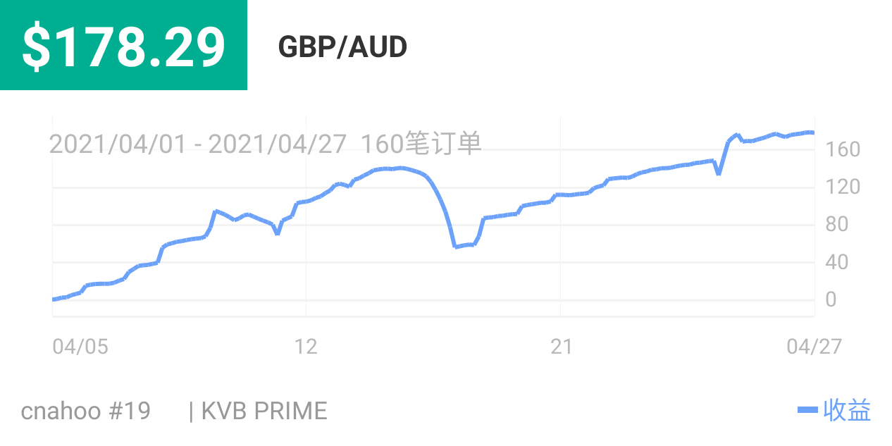Click the 0 y-axis value
Viewport: 892px width, 446px height.
[831, 300]
